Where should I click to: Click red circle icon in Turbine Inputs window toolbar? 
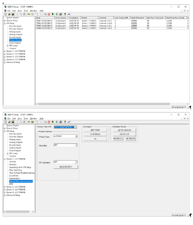[x=49, y=14]
